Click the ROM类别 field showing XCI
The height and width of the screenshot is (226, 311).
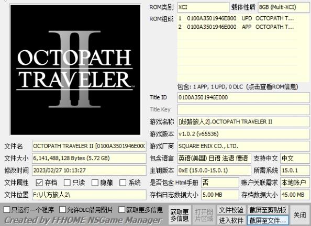coord(203,7)
